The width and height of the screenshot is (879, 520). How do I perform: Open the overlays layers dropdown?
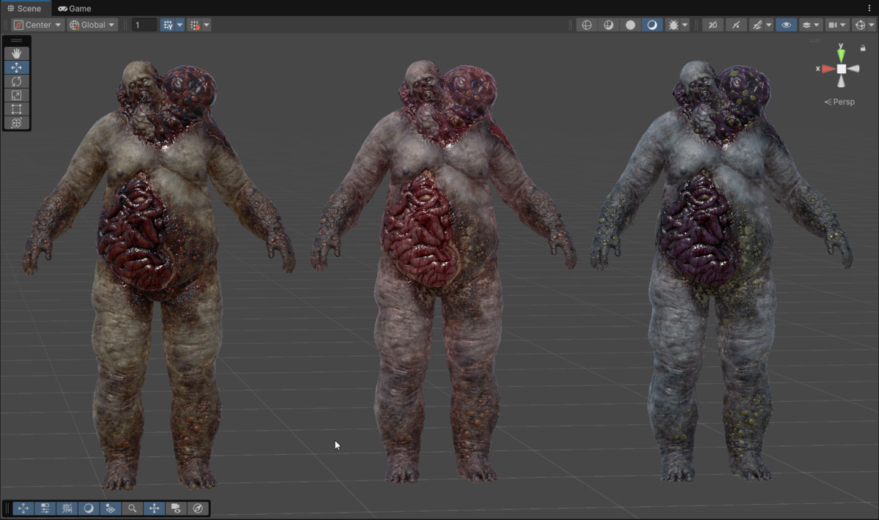[809, 25]
